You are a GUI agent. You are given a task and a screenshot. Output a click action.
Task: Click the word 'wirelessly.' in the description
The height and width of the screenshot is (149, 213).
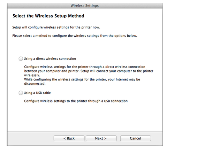[32, 75]
